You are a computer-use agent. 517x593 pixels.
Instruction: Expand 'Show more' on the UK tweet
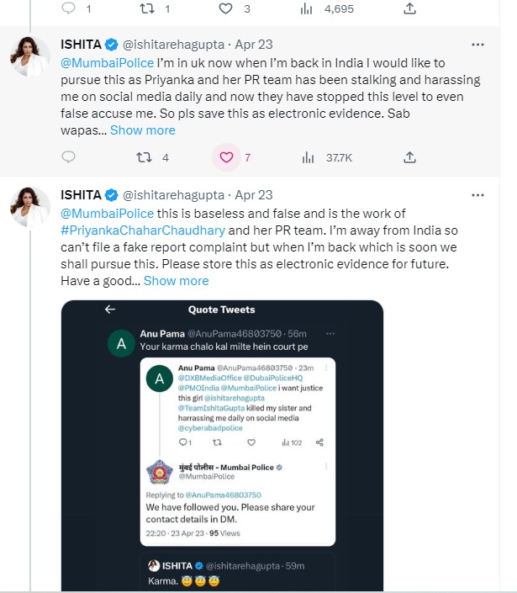(142, 130)
